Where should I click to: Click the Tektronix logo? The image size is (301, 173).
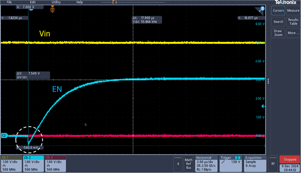coord(285,2)
